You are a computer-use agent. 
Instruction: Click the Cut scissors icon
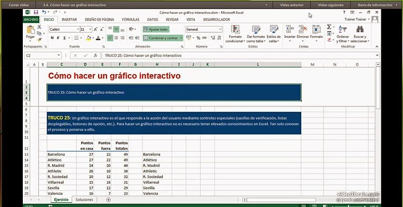(x=39, y=27)
